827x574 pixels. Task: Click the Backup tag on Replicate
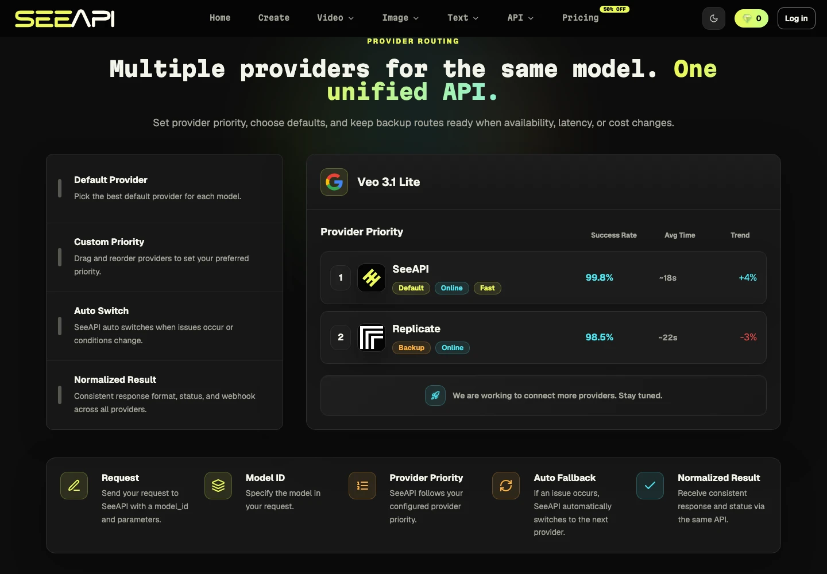coord(411,348)
